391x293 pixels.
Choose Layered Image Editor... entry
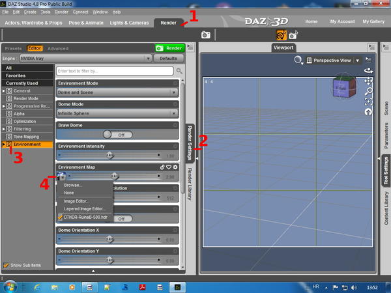85,209
